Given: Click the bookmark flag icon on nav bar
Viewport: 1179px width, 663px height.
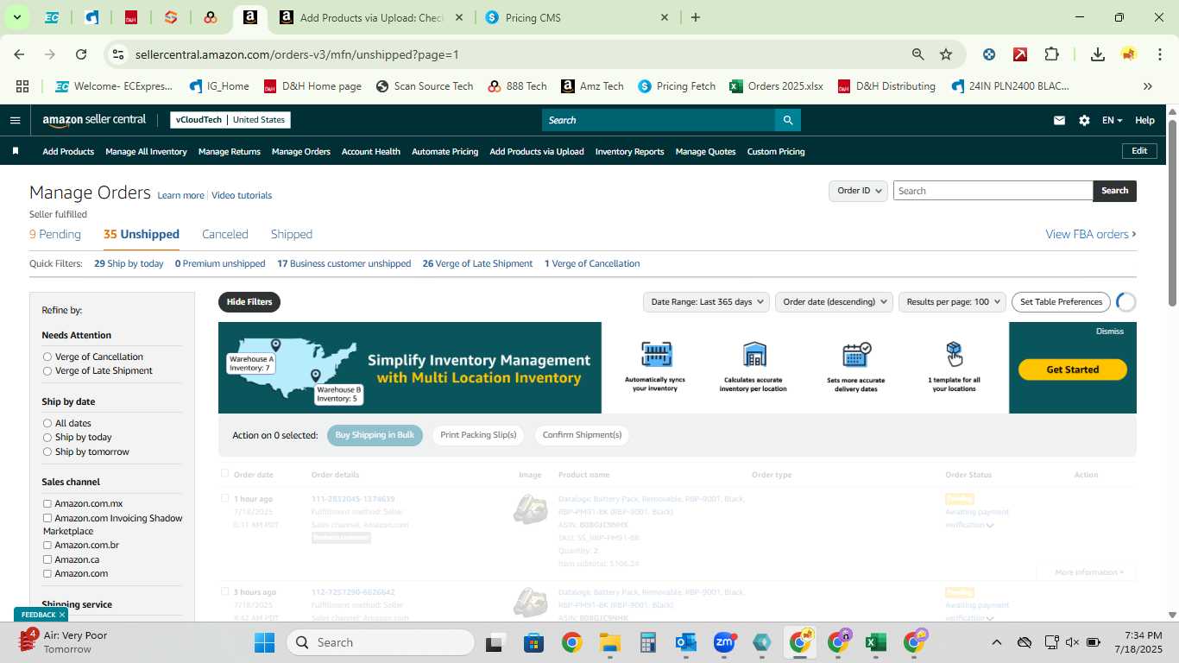Looking at the screenshot, I should click(x=16, y=151).
